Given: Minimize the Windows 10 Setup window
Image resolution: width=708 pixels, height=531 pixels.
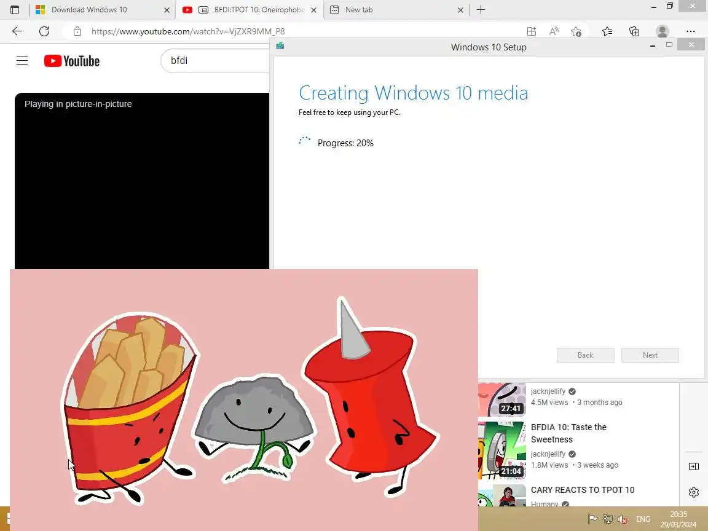Looking at the screenshot, I should coord(653,45).
